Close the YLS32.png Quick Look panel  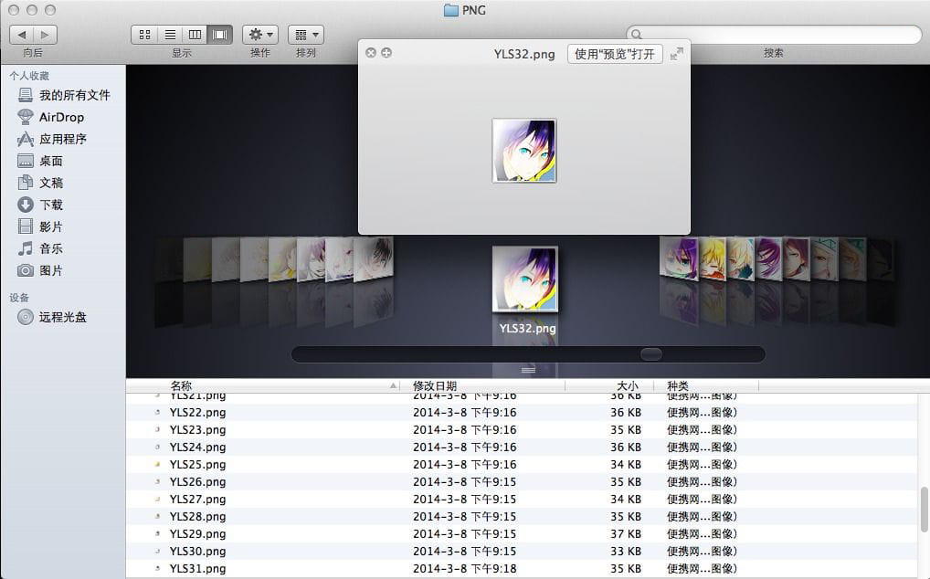(x=371, y=53)
